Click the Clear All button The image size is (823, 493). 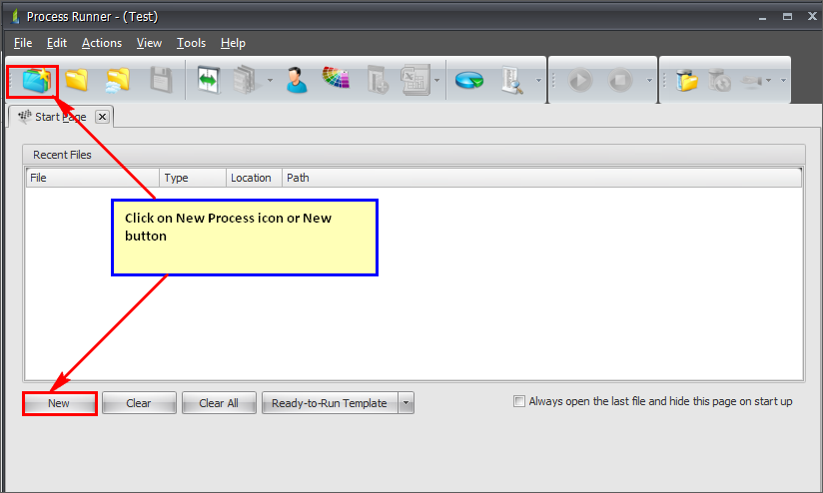(x=219, y=403)
